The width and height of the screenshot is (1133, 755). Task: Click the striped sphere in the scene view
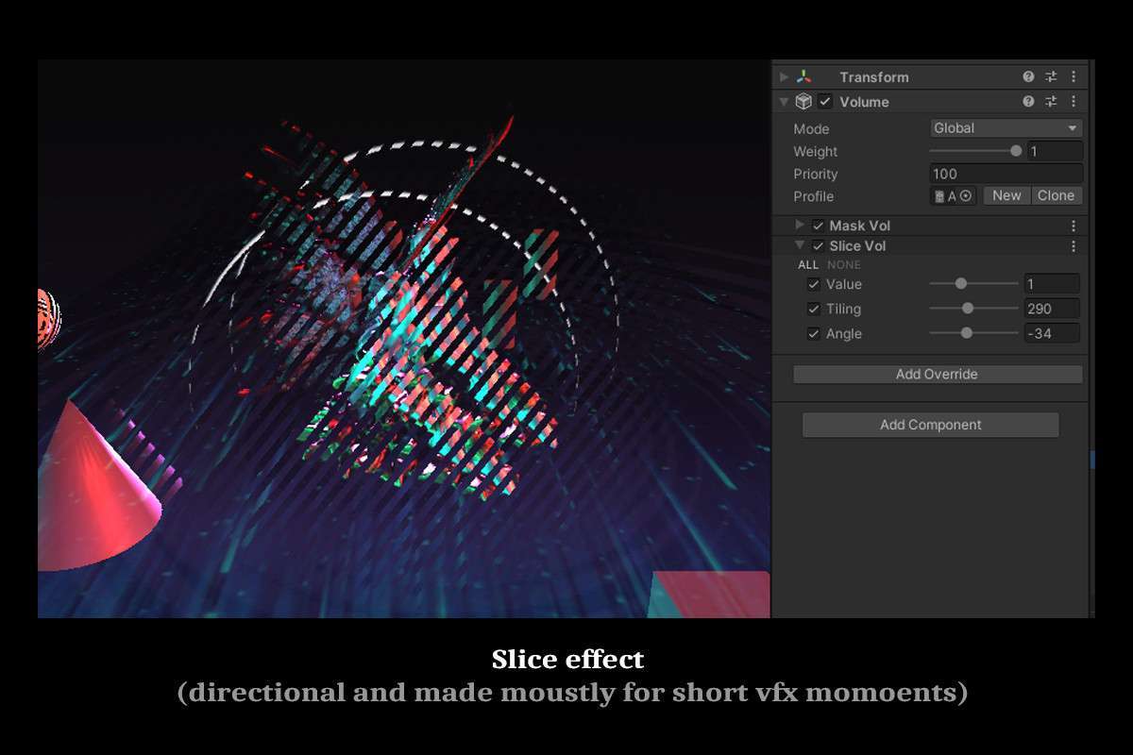click(48, 320)
